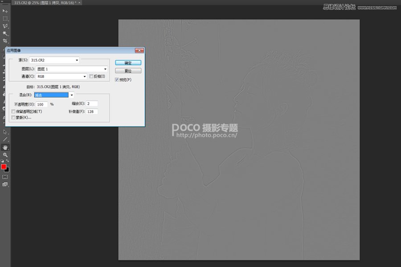The width and height of the screenshot is (401, 267).
Task: Enable the 反相(I) invert checkbox
Action: (x=91, y=76)
